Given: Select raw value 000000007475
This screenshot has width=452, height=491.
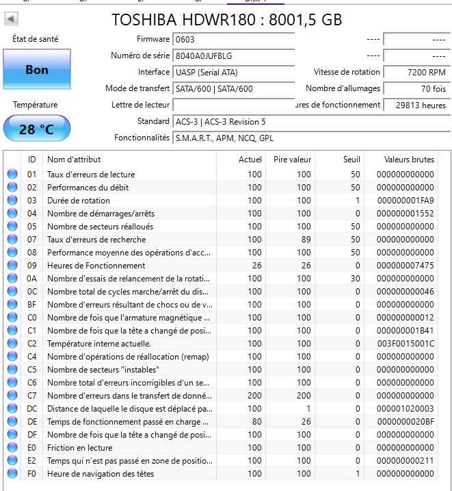Looking at the screenshot, I should pos(406,265).
